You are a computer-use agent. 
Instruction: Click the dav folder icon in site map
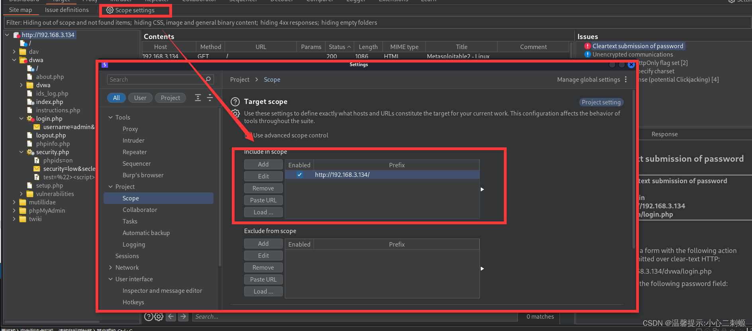(23, 52)
